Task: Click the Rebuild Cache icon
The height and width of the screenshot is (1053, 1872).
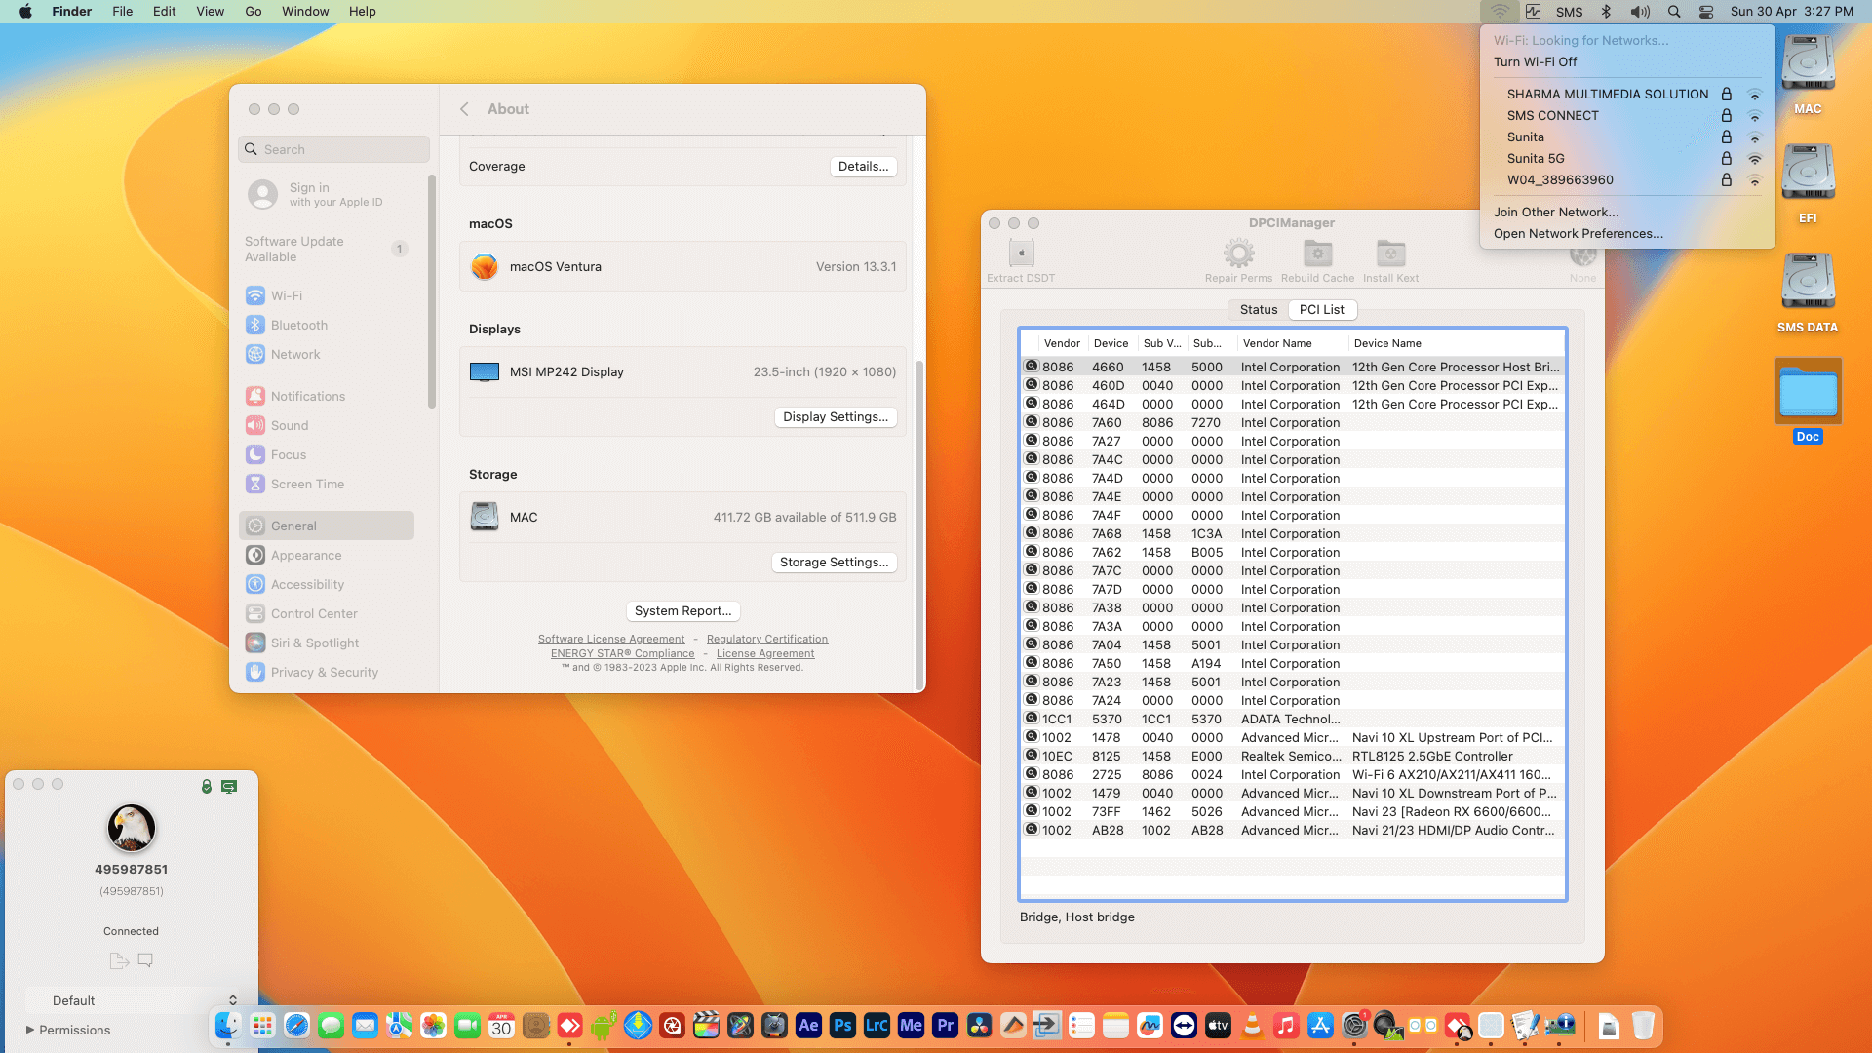Action: pos(1317,253)
